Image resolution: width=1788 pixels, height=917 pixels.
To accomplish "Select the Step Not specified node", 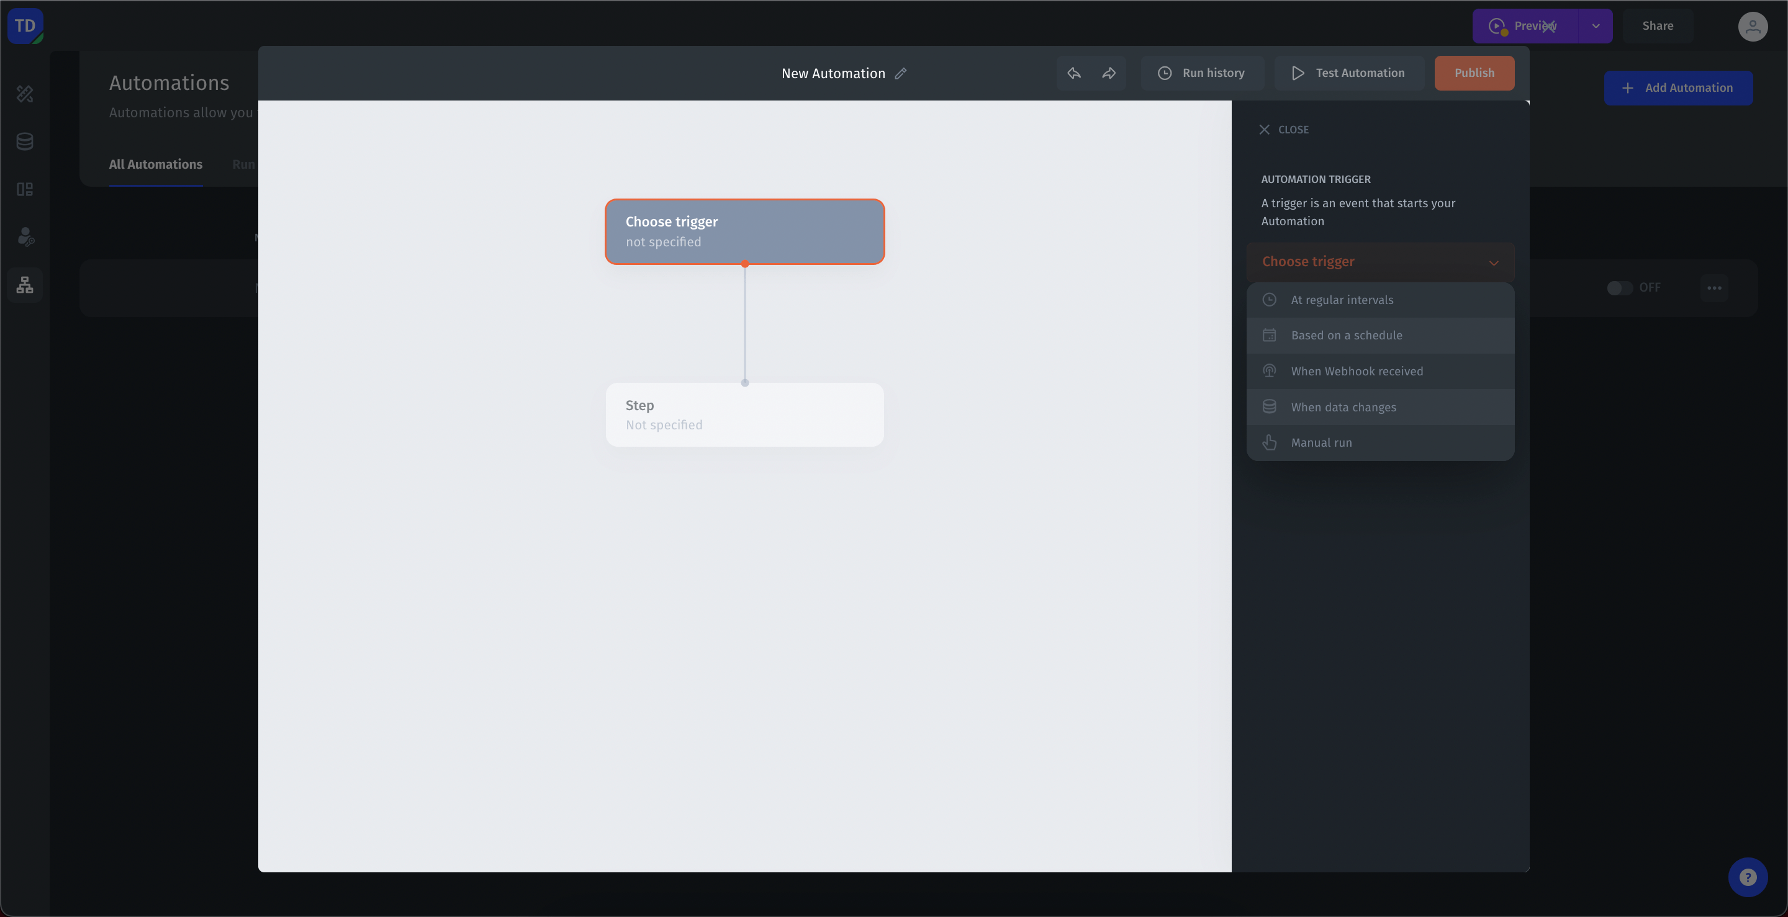I will pyautogui.click(x=745, y=414).
